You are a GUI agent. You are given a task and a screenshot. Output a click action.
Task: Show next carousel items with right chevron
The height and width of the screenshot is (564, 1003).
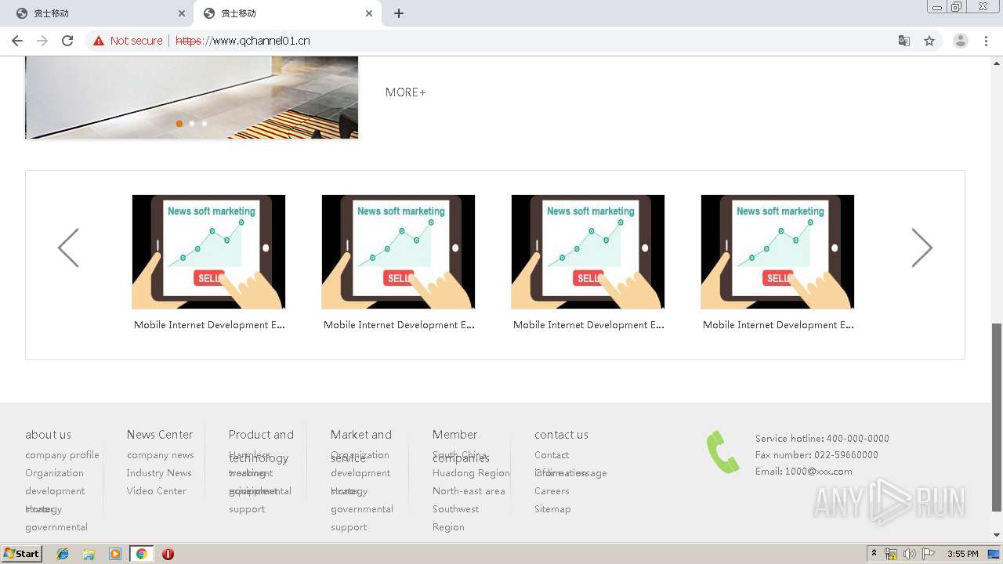tap(922, 248)
